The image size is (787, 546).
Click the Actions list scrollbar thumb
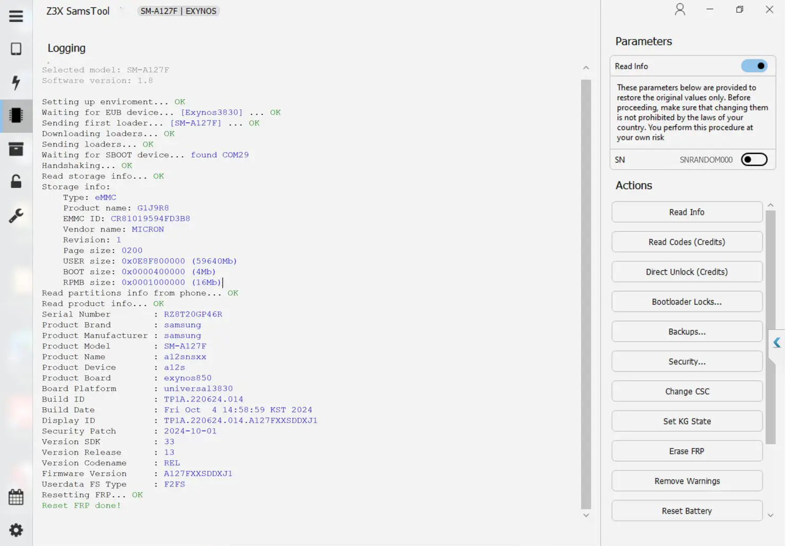coord(771,327)
